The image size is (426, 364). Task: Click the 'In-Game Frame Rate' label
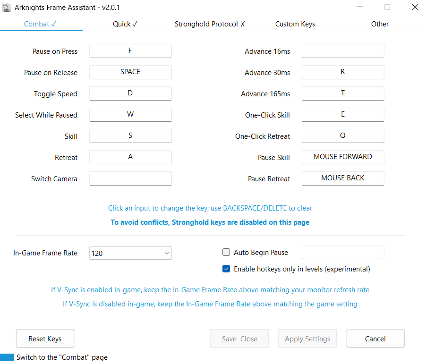[45, 253]
